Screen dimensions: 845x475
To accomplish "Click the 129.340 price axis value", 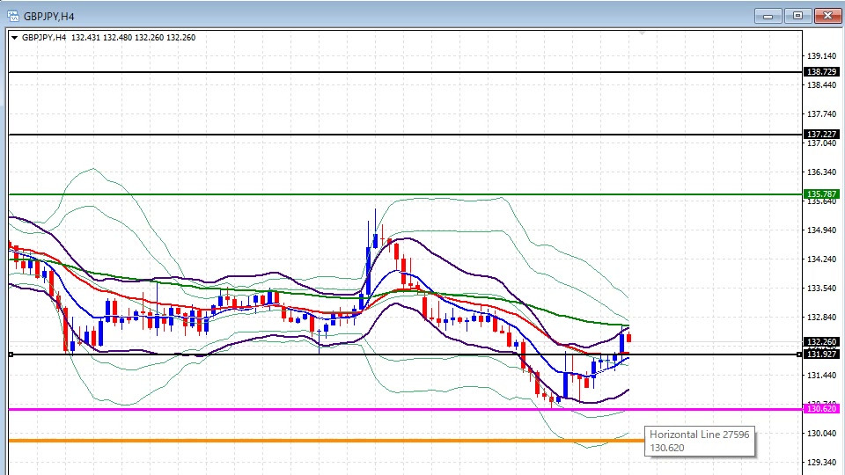I will (x=821, y=462).
